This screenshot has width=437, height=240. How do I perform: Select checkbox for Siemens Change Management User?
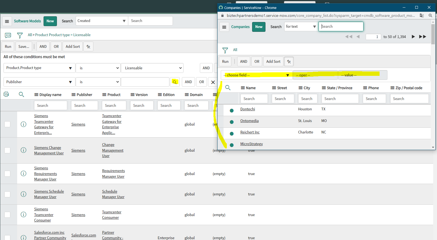[7, 150]
